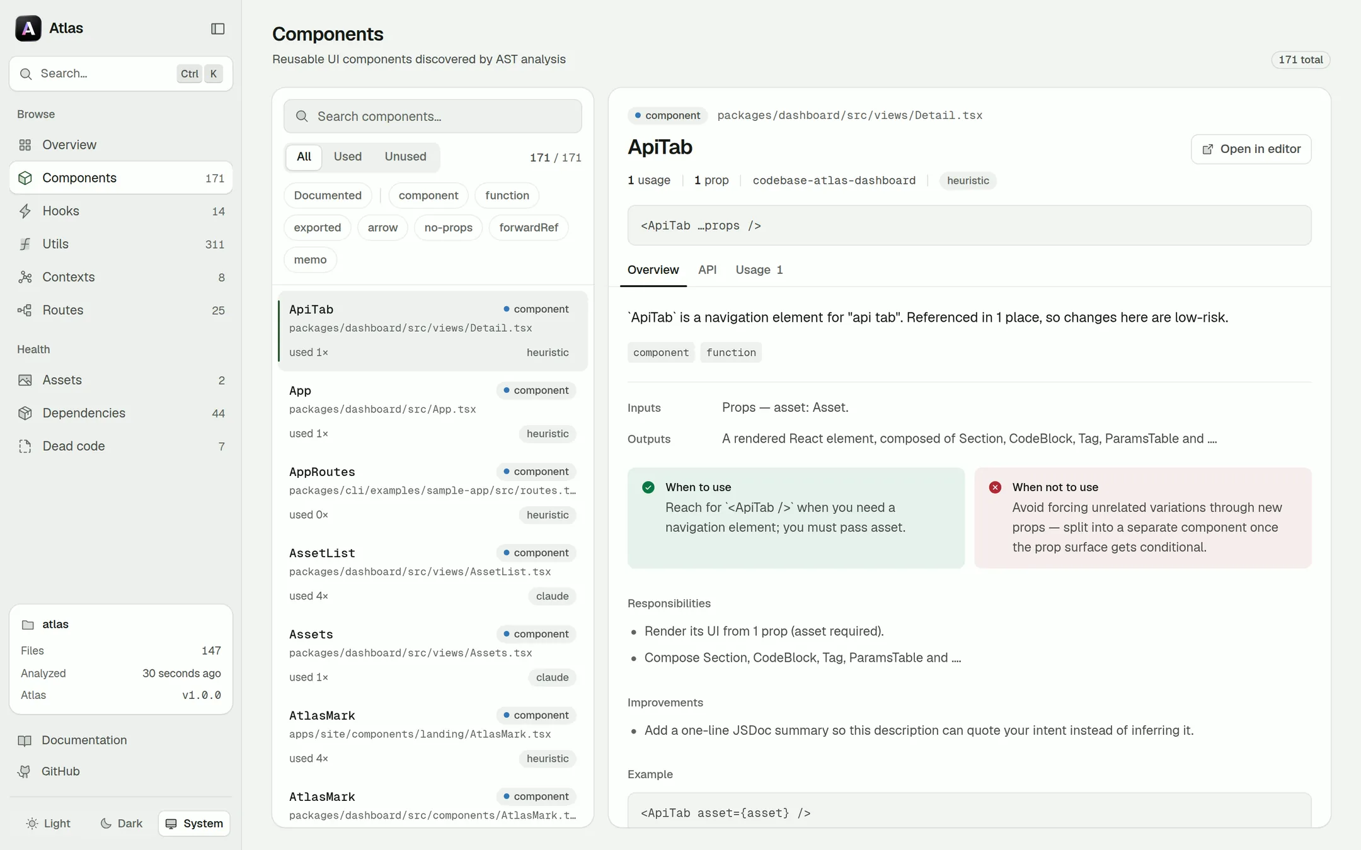Click the Assets image icon
This screenshot has width=1361, height=850.
tap(25, 380)
